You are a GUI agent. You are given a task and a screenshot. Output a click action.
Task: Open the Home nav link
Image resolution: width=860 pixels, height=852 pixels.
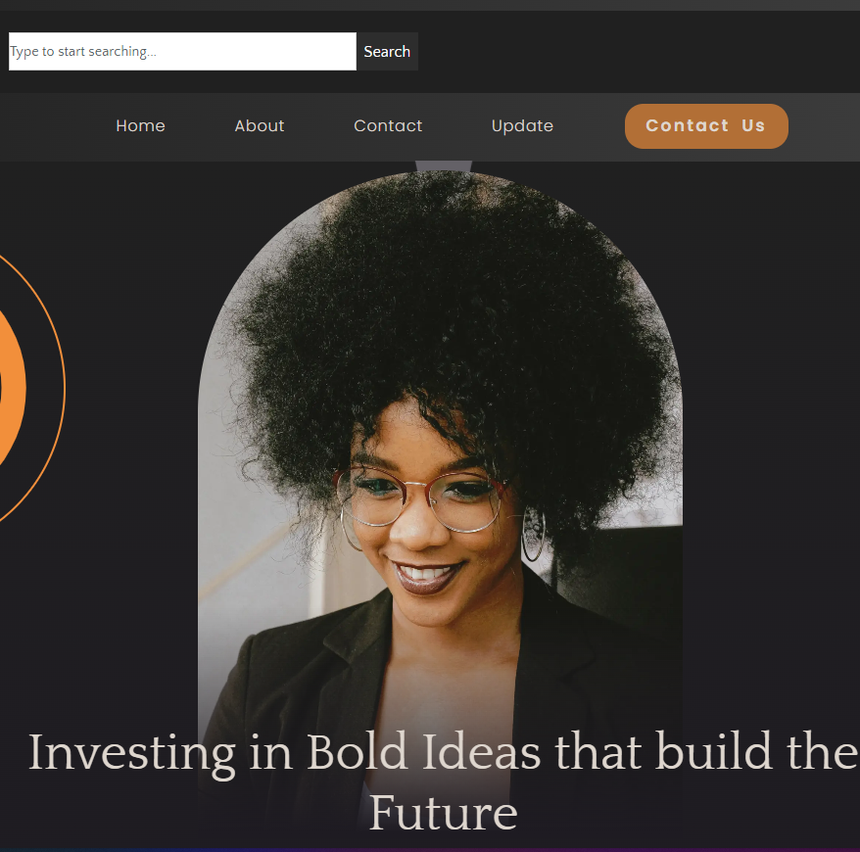(x=140, y=126)
